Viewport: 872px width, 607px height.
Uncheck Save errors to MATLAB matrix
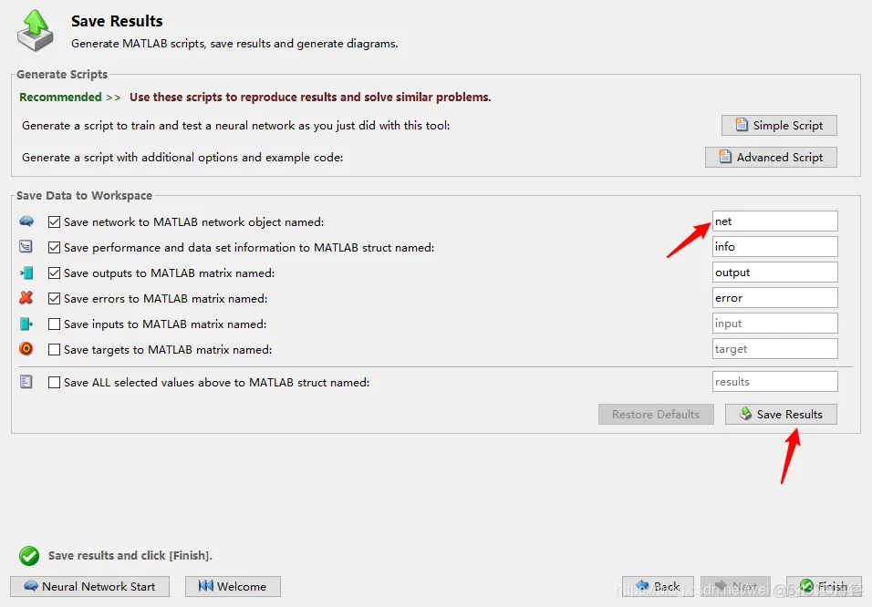(x=54, y=299)
